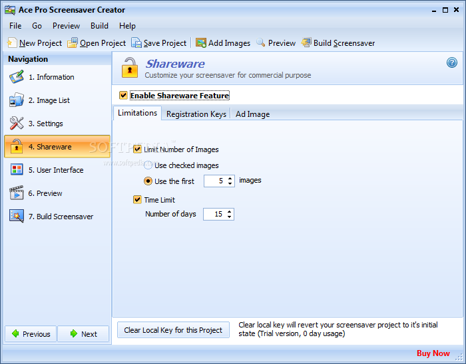Viewport: 466px width, 364px height.
Task: Toggle Enable Shareware Feature checkbox
Action: pos(123,96)
